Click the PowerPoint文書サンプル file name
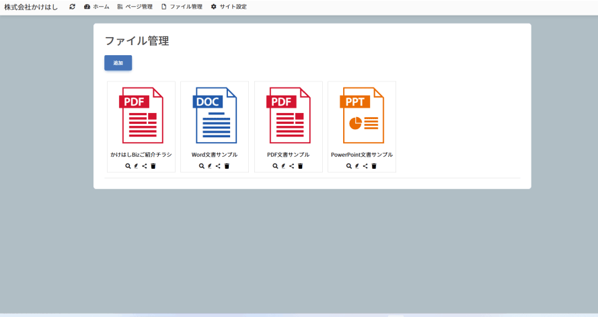 point(362,155)
